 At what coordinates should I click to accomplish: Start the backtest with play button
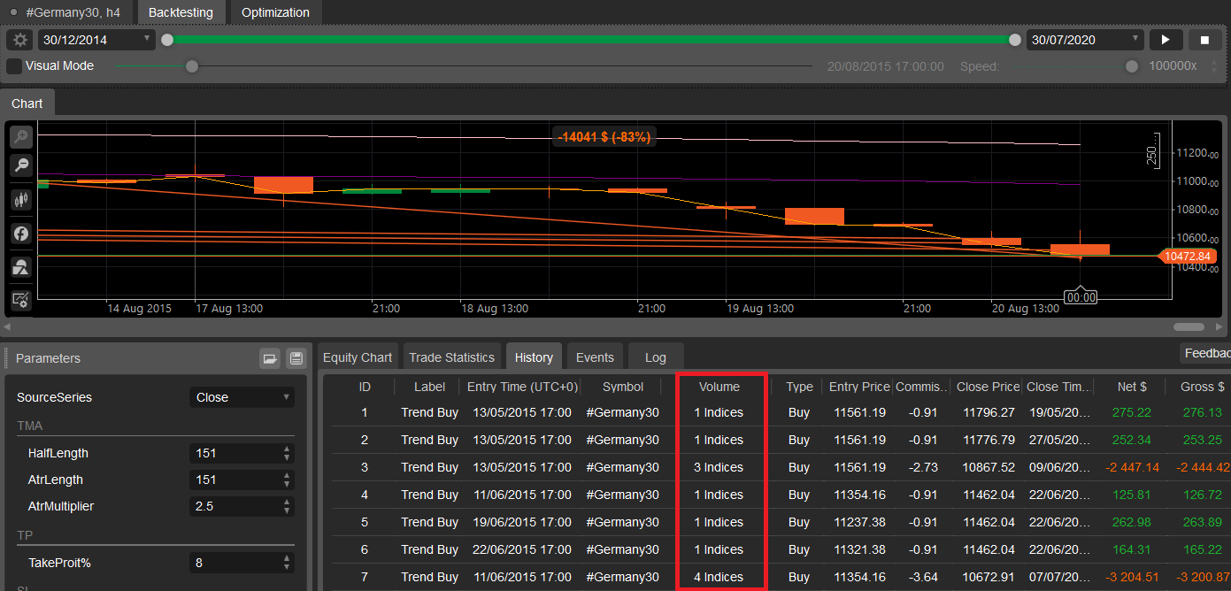[1166, 40]
